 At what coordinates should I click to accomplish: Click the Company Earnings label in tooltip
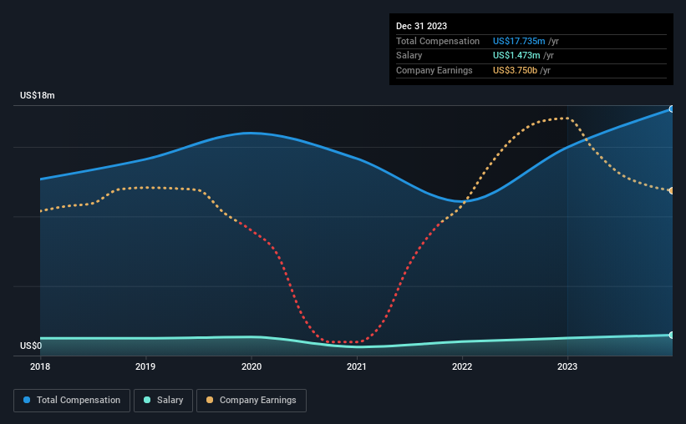(x=434, y=70)
